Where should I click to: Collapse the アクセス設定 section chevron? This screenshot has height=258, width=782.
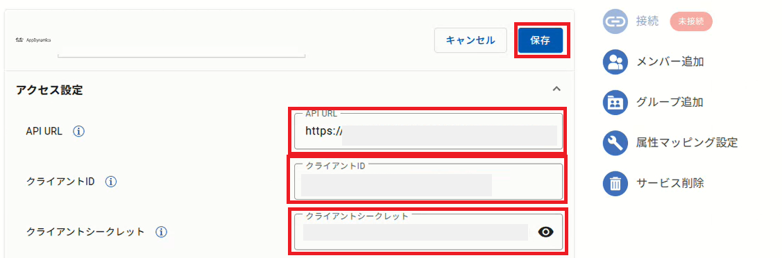pyautogui.click(x=556, y=89)
